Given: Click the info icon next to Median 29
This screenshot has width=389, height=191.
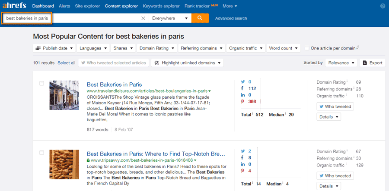Looking at the screenshot, I should (285, 114).
